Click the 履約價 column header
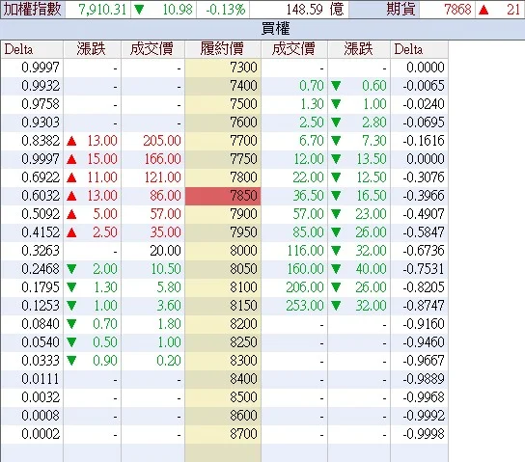Image resolution: width=525 pixels, height=462 pixels. pos(222,49)
